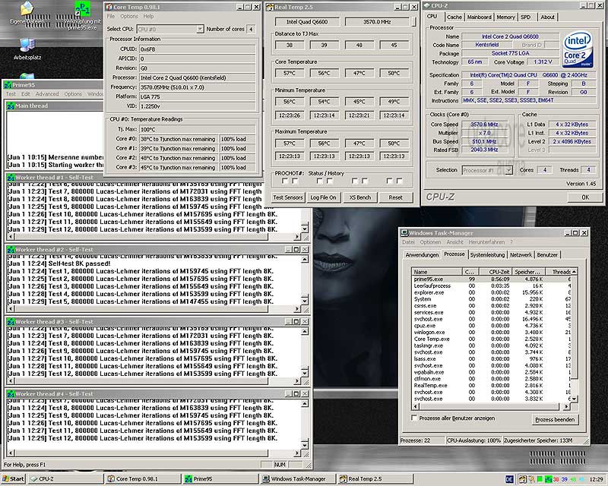
Task: Click the Intel Core 2 Quad logo in CPU-Z
Action: (x=578, y=50)
